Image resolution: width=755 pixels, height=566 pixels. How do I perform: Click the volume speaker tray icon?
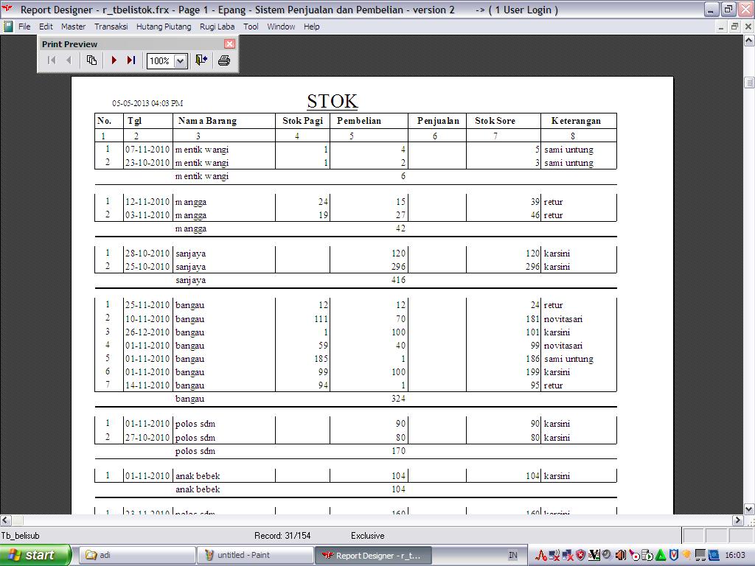[620, 555]
